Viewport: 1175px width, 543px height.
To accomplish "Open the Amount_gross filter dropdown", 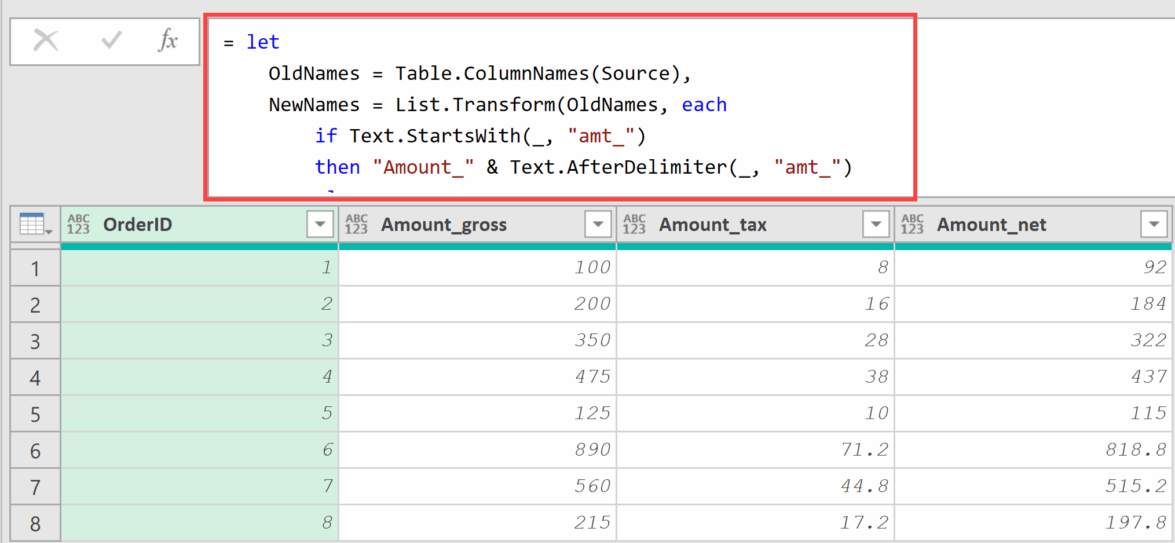I will [598, 225].
